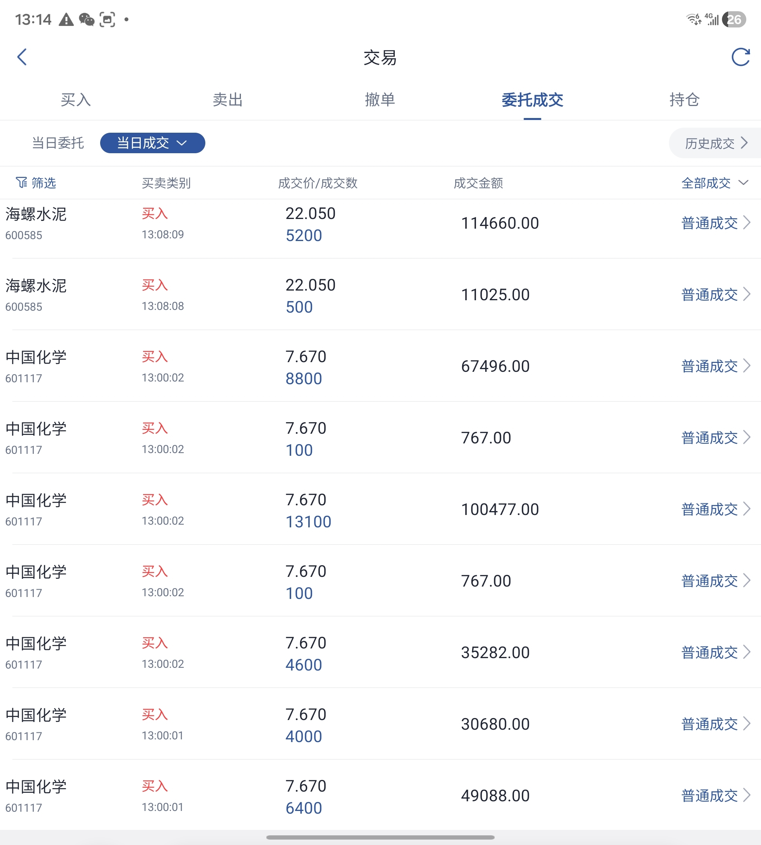Tap the WeChat notification icon in status bar
This screenshot has width=761, height=845.
pyautogui.click(x=87, y=20)
